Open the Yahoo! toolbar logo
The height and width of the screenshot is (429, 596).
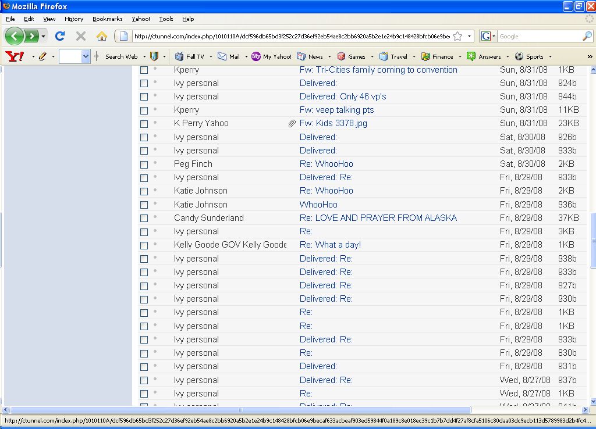click(14, 56)
